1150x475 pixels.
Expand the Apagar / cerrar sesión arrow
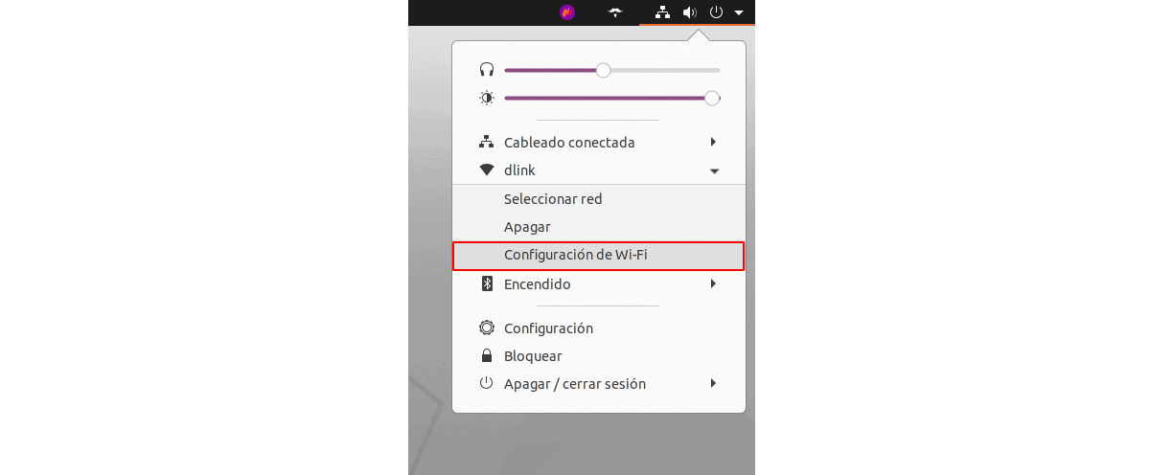tap(713, 384)
